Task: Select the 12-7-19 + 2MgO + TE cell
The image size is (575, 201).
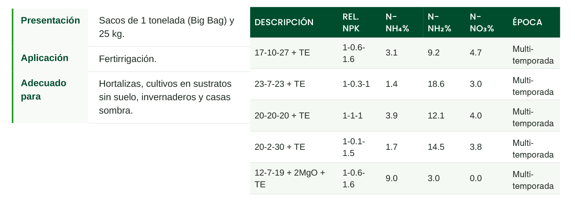Action: tap(290, 178)
